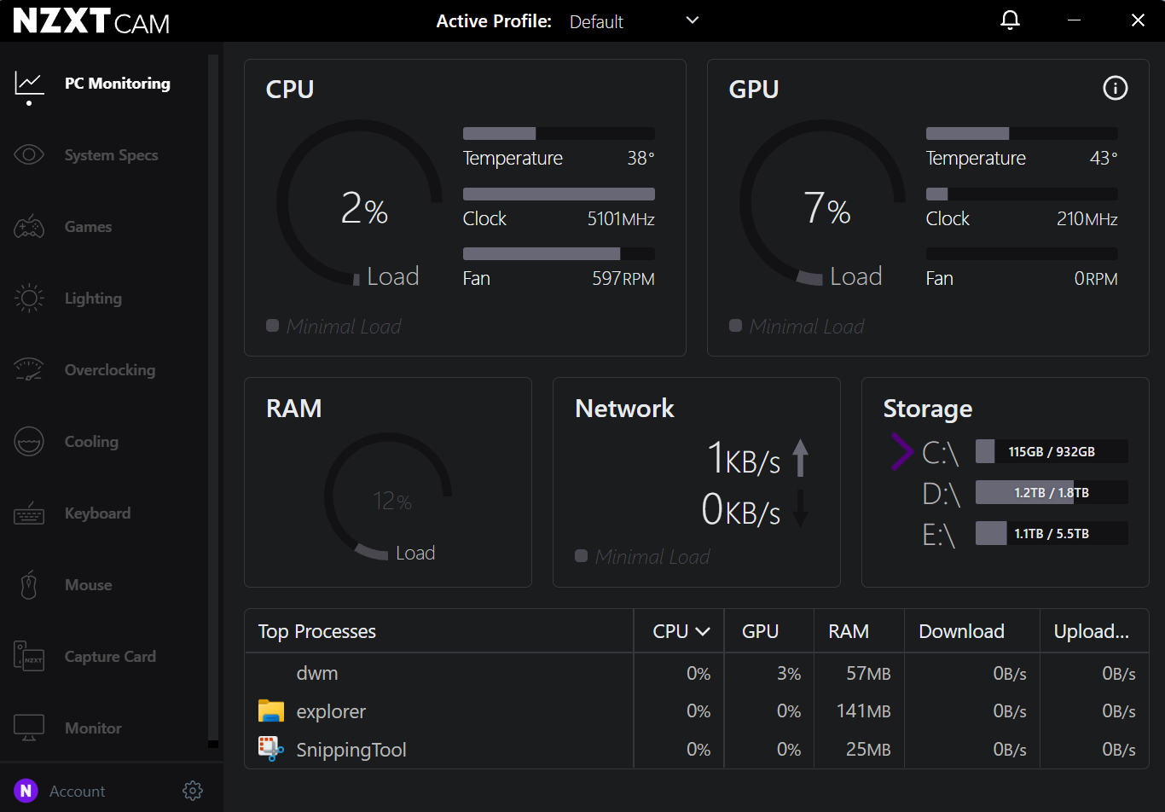Click the E:\ storage usage bar

(1052, 533)
